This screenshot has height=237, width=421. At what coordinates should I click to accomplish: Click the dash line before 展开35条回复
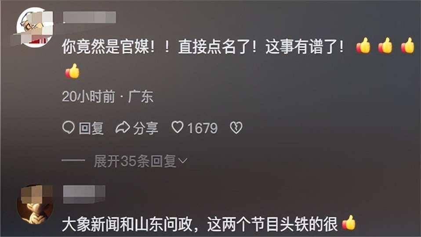pos(73,161)
